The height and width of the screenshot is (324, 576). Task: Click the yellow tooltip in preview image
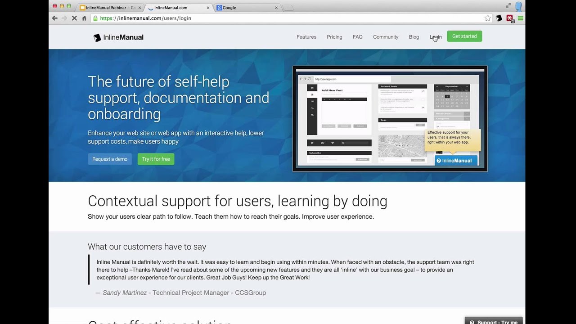click(x=453, y=140)
